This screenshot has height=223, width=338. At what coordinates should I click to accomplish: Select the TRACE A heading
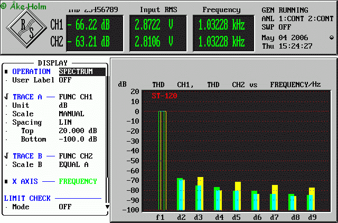tap(27, 97)
